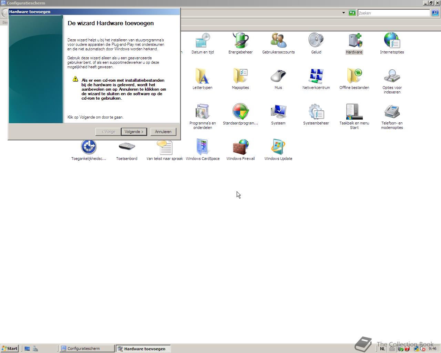
Task: Open Opties voor indexeren
Action: pos(392,81)
